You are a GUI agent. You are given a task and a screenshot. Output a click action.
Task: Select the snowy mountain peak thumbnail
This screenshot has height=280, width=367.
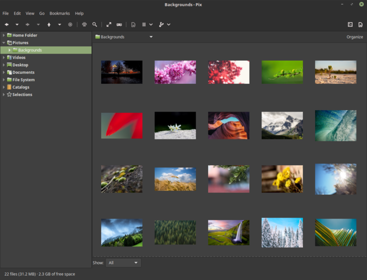(x=282, y=125)
